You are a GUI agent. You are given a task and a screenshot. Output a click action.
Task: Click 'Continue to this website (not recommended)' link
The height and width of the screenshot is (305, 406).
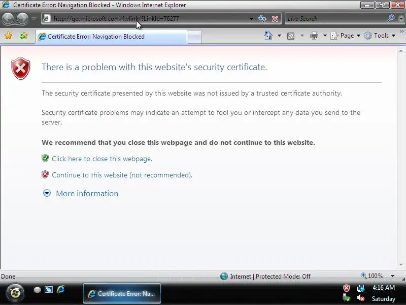(122, 175)
